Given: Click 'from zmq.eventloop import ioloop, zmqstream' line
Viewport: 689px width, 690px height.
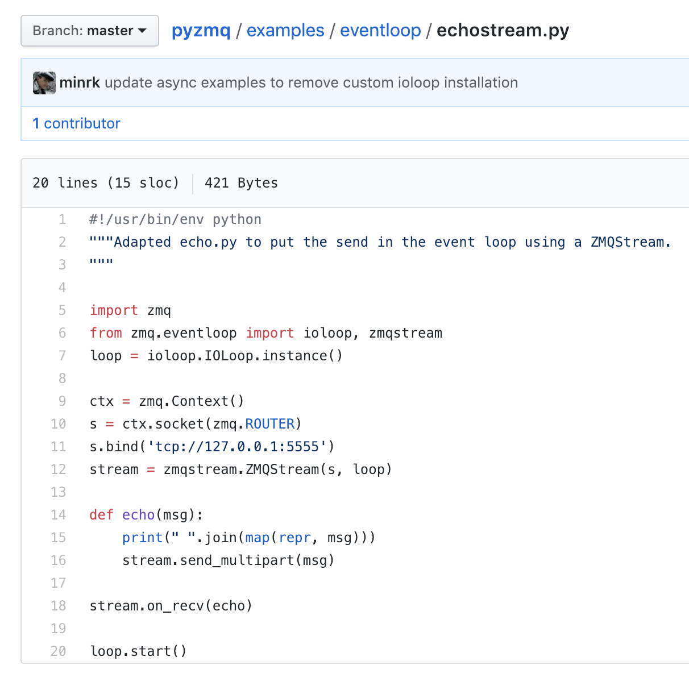Looking at the screenshot, I should tap(266, 333).
